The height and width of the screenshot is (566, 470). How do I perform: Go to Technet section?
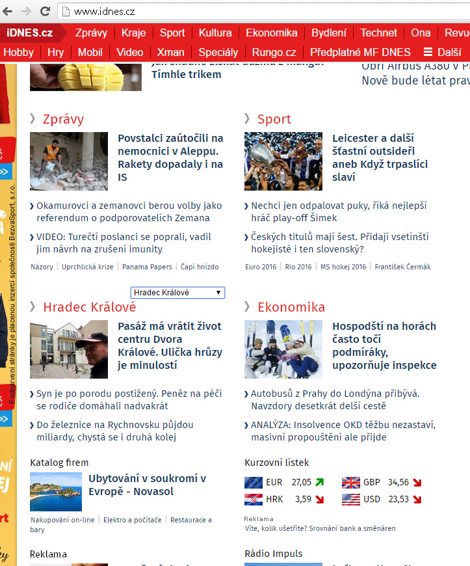pyautogui.click(x=379, y=33)
